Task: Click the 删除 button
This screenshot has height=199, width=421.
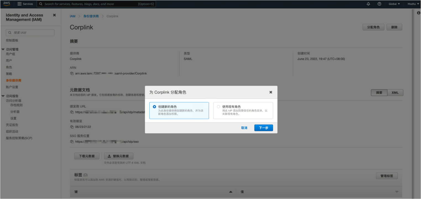Action: (394, 27)
